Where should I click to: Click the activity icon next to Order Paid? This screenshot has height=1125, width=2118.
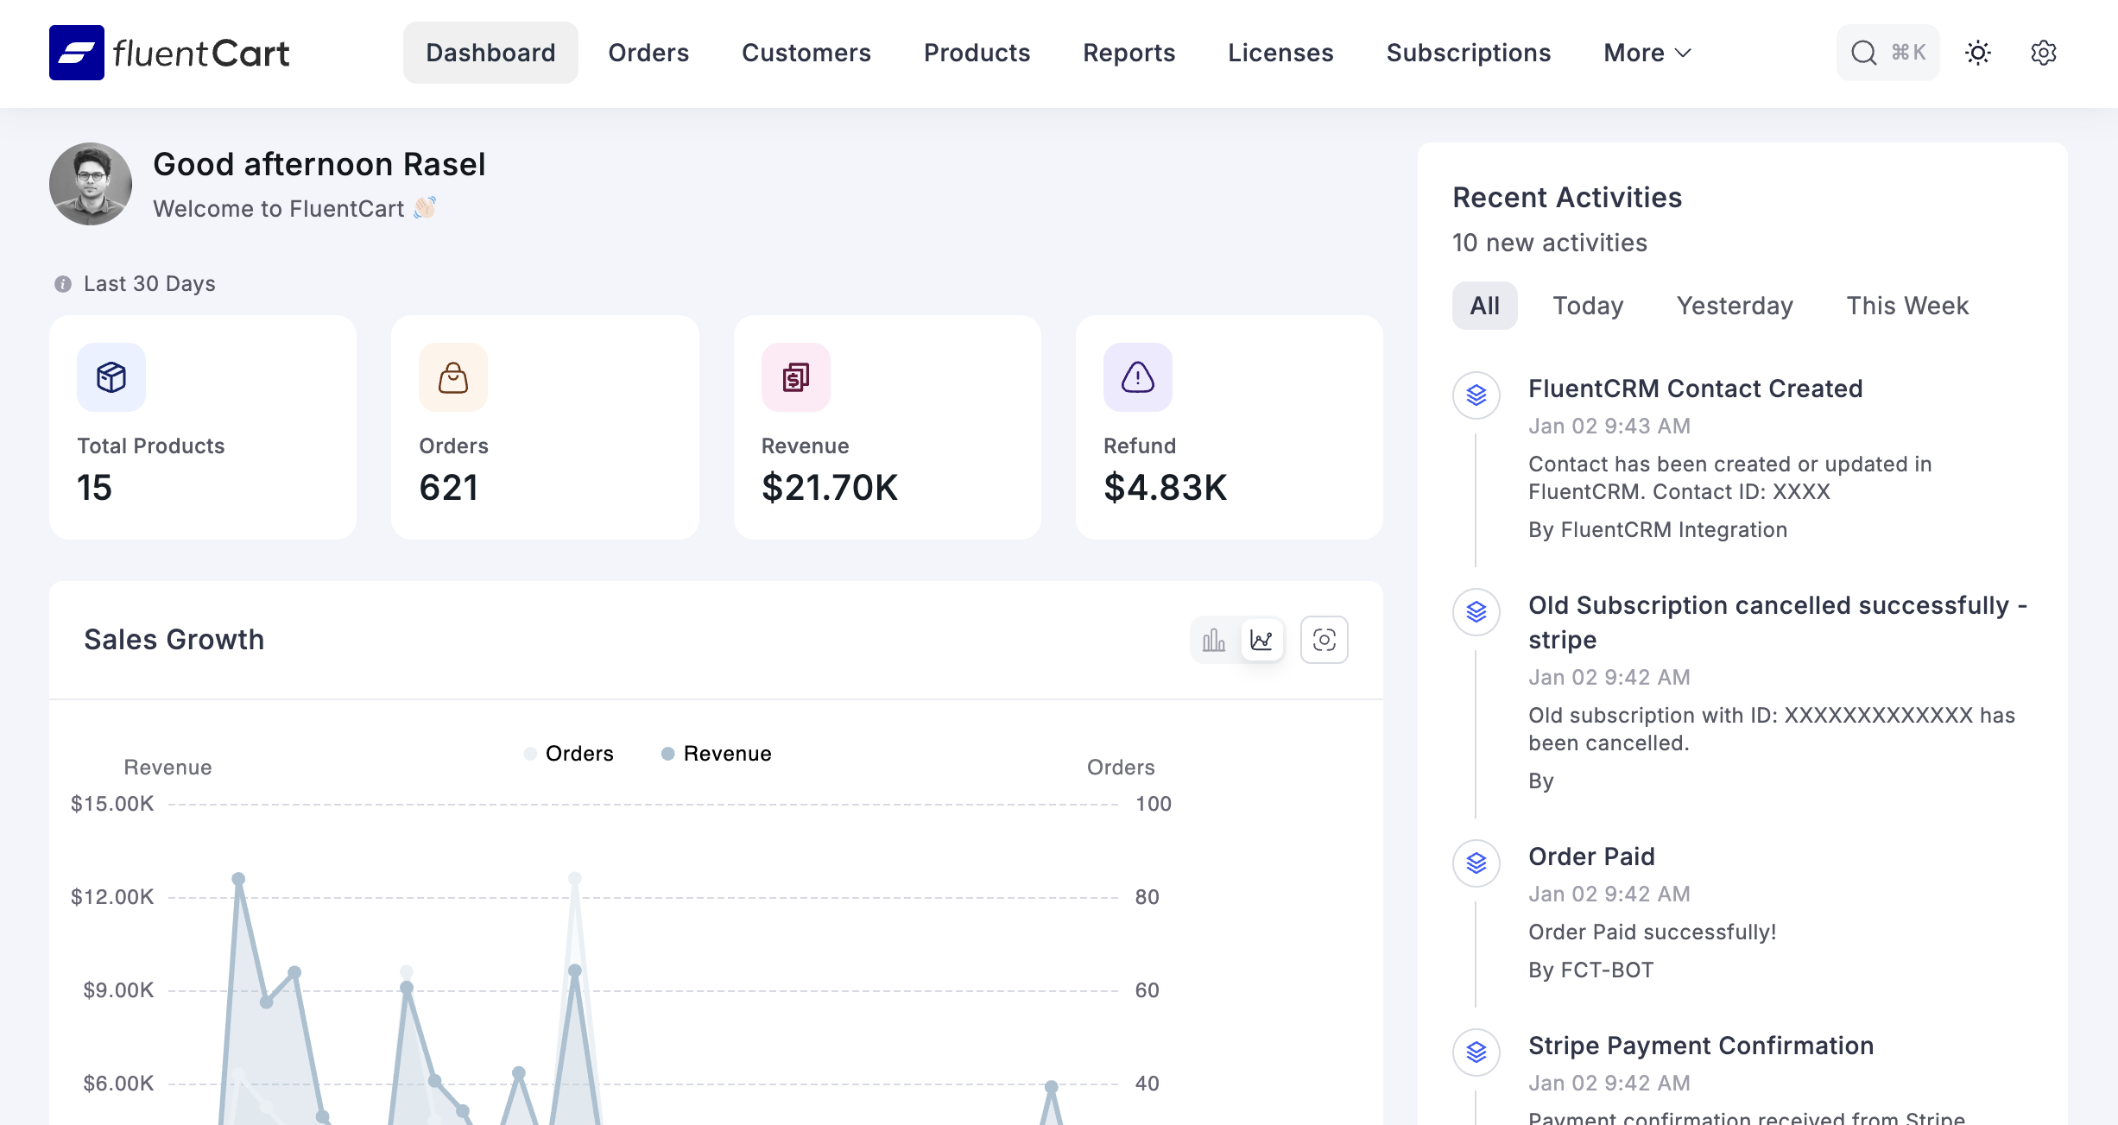[1476, 863]
